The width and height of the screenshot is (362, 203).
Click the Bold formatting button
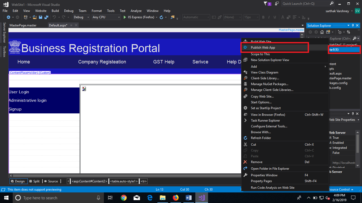pyautogui.click(x=263, y=17)
